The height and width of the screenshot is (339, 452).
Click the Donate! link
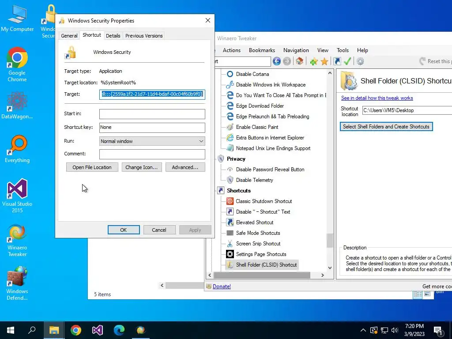click(x=222, y=286)
